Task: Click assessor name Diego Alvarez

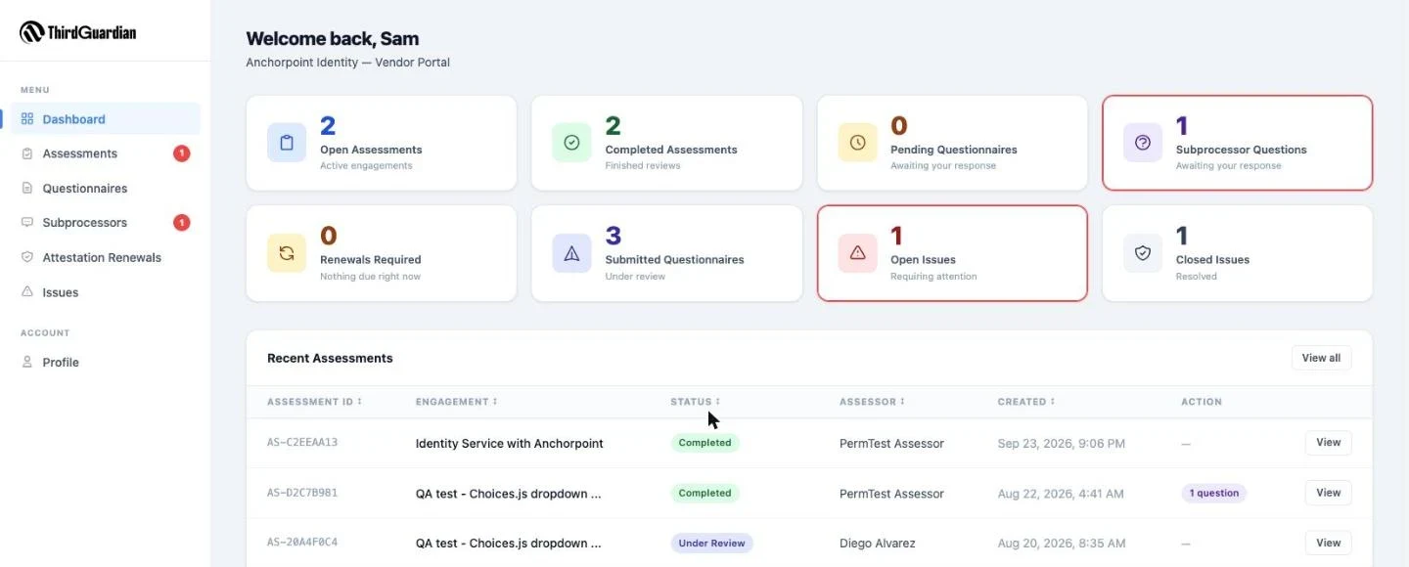Action: [x=880, y=543]
